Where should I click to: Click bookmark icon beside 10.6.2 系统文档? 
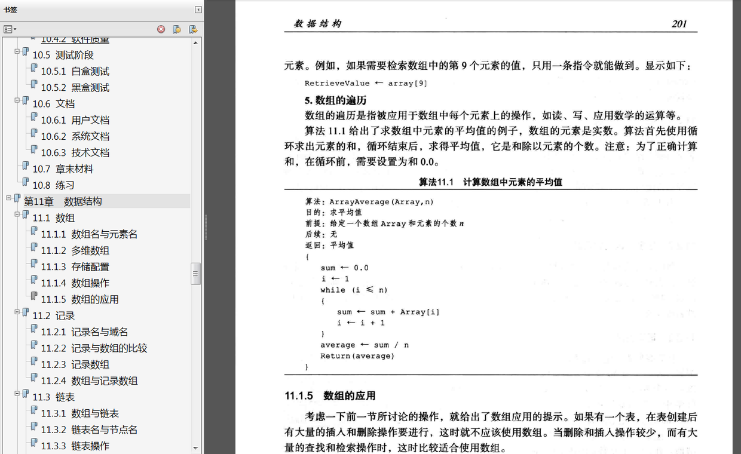click(x=34, y=134)
